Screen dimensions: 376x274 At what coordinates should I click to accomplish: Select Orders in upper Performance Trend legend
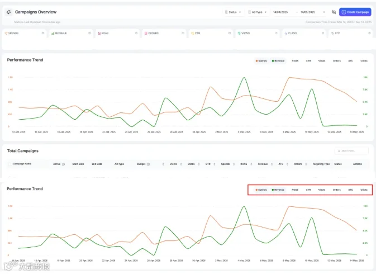(x=337, y=61)
